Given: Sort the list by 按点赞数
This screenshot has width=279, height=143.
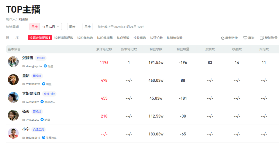Looking at the screenshot, I should point(123,38).
